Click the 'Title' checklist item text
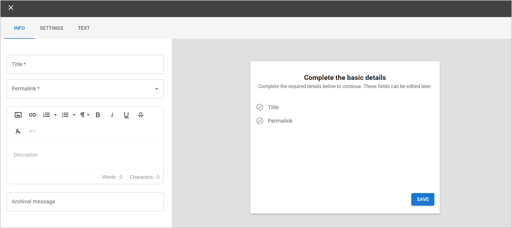Viewport: 512px width, 228px height. (273, 107)
